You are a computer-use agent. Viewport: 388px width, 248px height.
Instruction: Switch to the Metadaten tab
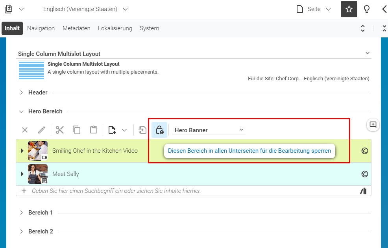coord(76,28)
